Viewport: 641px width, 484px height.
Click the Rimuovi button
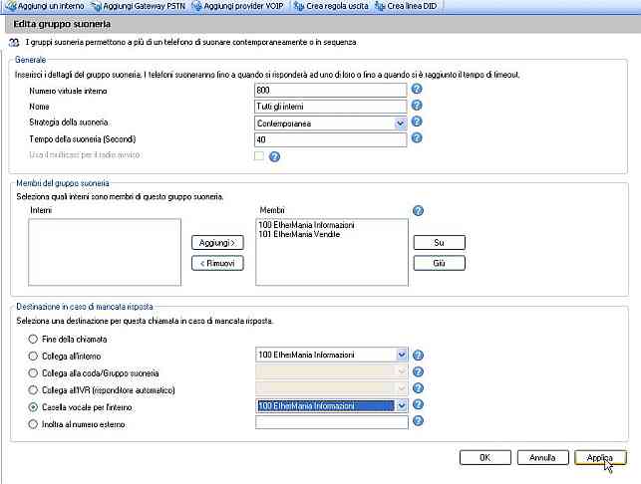(216, 262)
